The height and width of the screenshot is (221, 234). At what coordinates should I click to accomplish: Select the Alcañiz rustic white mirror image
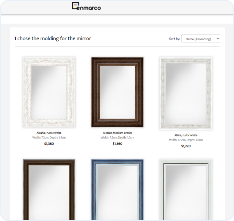pyautogui.click(x=49, y=92)
